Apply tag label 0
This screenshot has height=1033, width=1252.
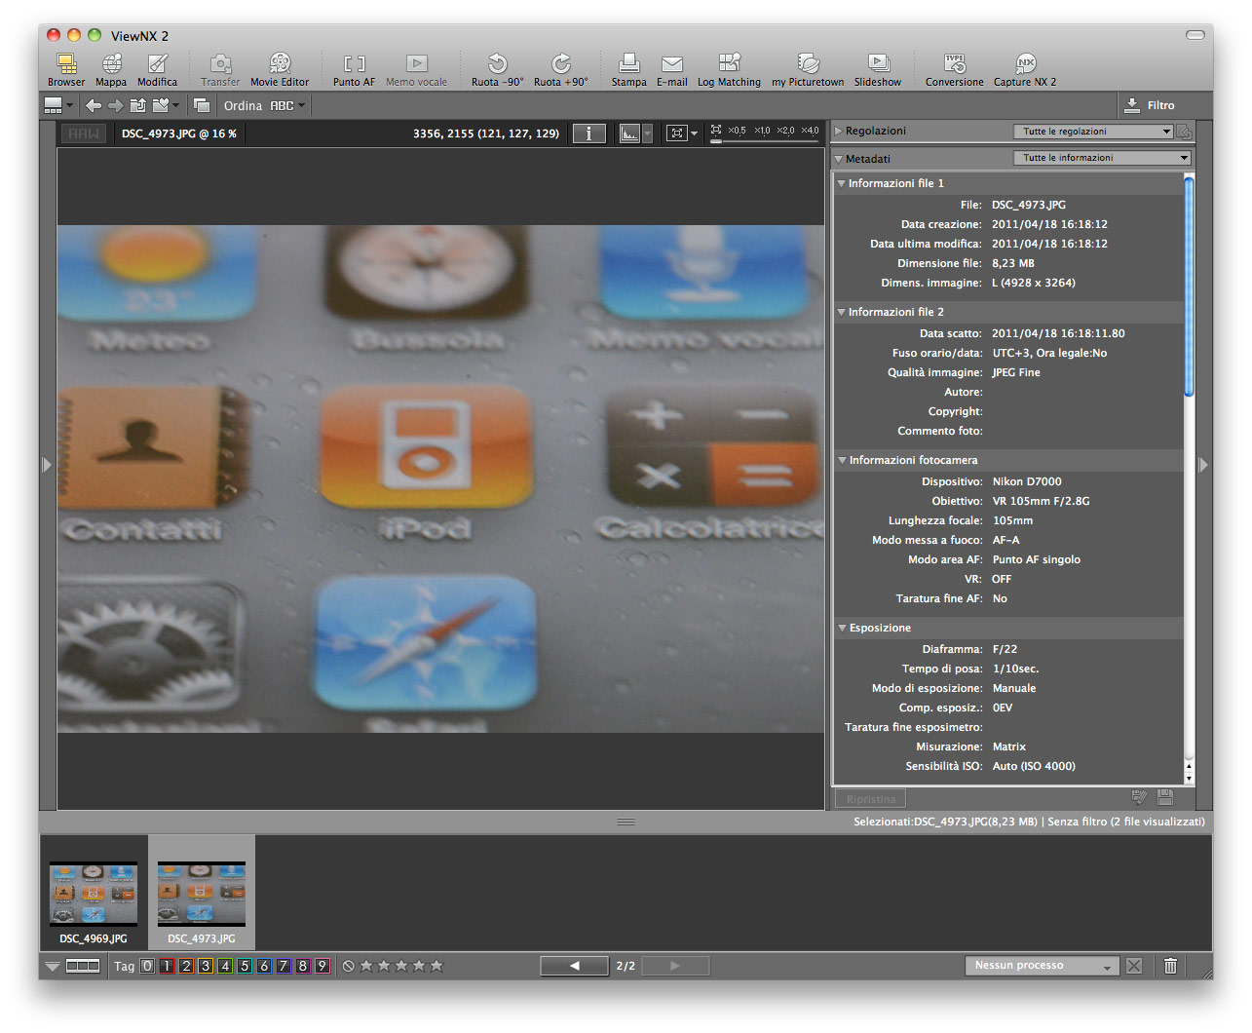pos(147,966)
